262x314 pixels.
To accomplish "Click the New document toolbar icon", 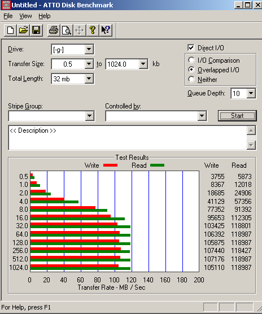I will coord(10,30).
